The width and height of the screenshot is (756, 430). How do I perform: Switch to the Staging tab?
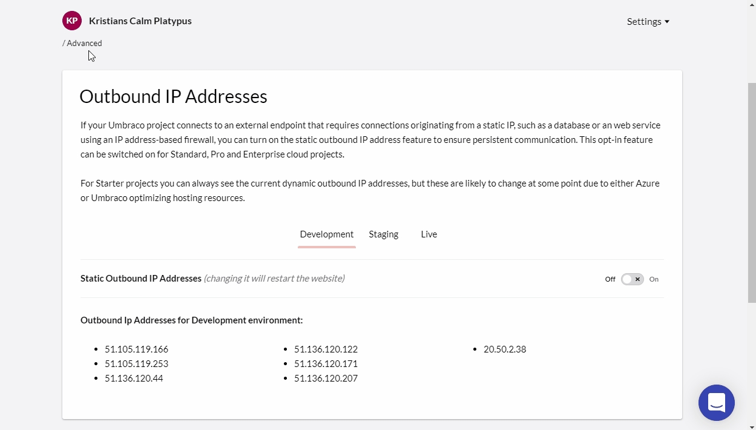(383, 234)
